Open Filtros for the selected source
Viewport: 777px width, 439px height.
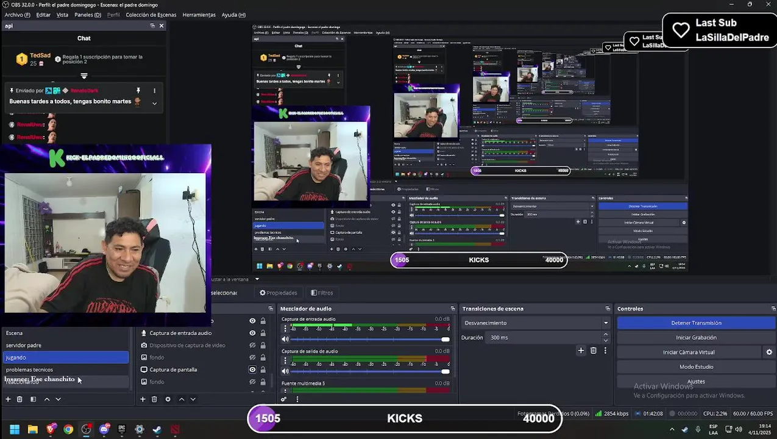(x=322, y=293)
